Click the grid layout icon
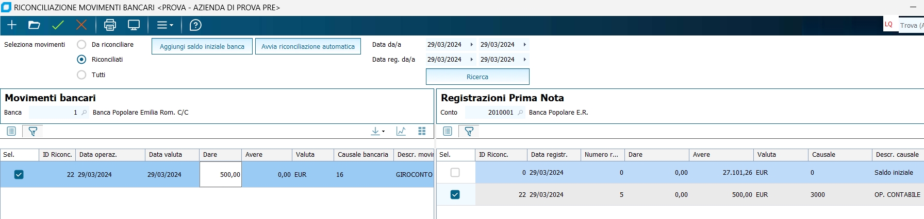 tap(422, 131)
